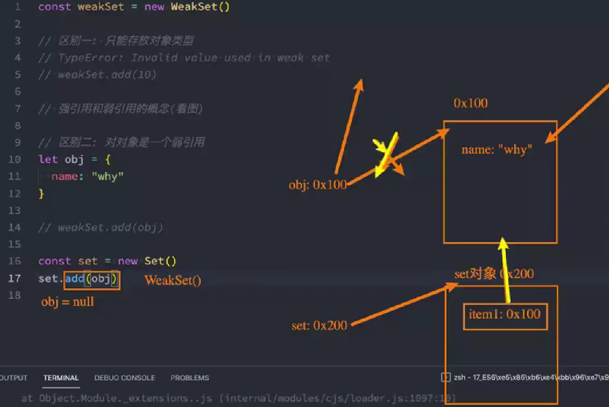
Task: Click the obj: 0x100 label in diagram
Action: (x=317, y=185)
